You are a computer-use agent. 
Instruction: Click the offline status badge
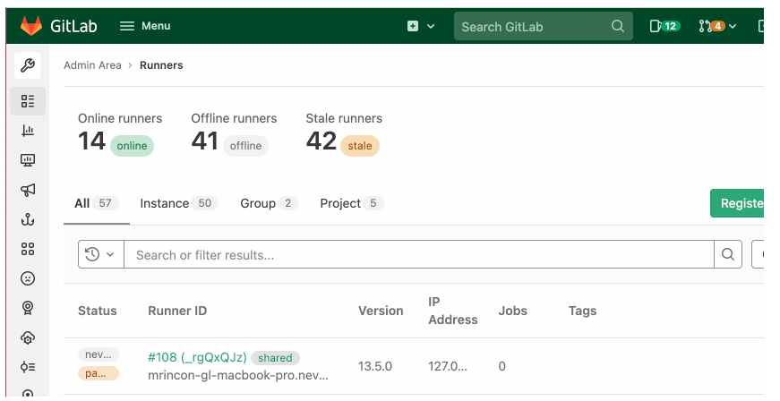point(245,146)
